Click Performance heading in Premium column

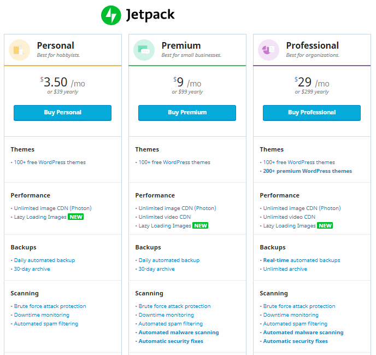tap(155, 195)
